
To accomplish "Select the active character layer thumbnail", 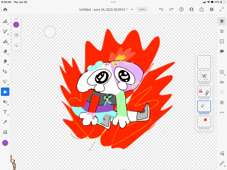I will click(x=204, y=106).
